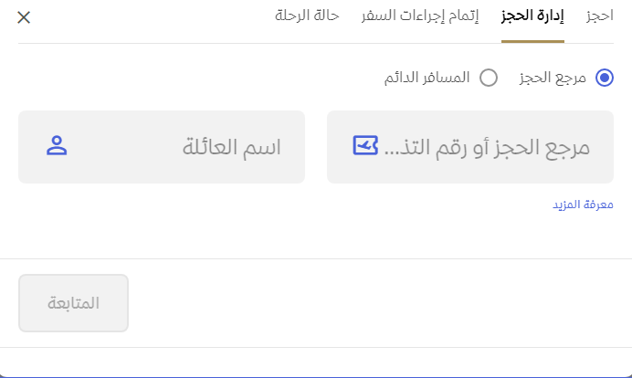The width and height of the screenshot is (632, 378).
Task: Switch to the احجز tab
Action: click(x=600, y=16)
